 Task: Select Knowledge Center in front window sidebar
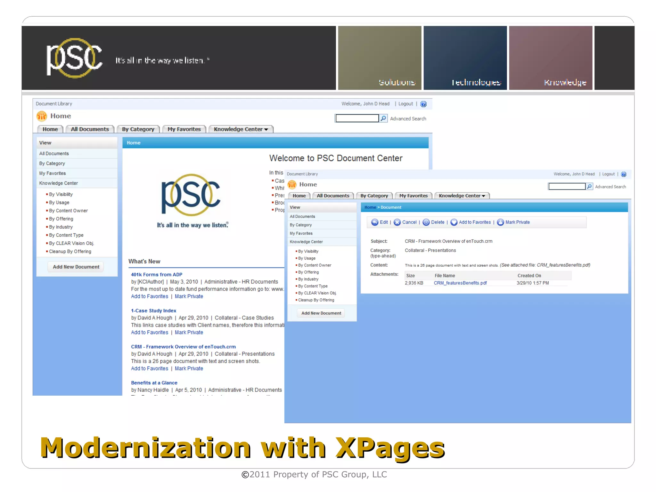pos(322,242)
